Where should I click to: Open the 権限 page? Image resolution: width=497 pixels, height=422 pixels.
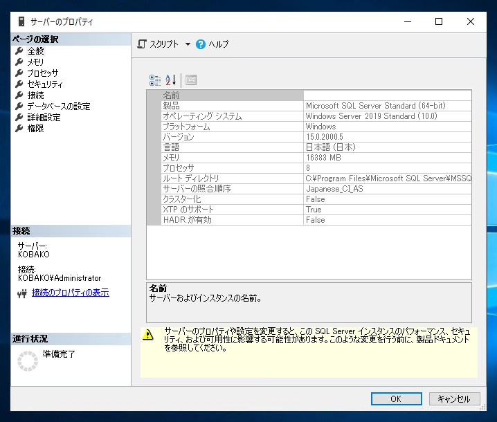[35, 128]
